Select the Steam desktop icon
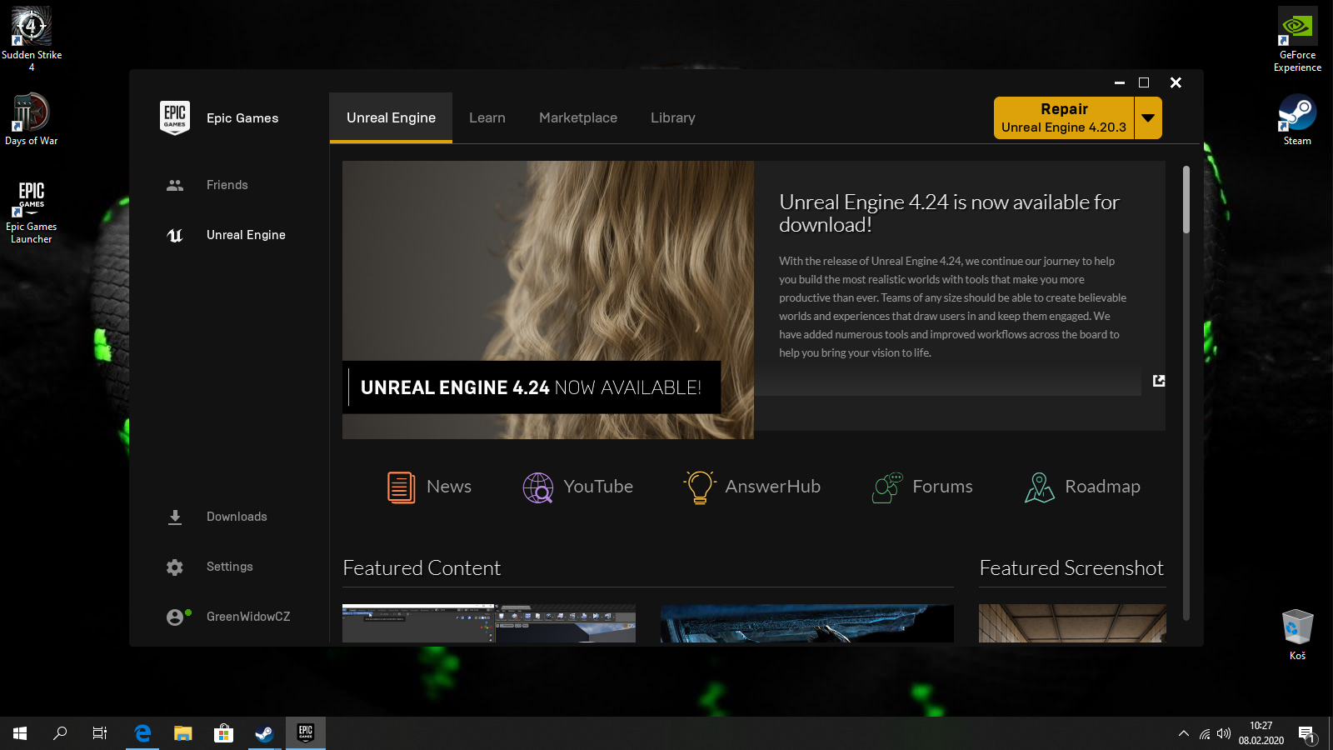The image size is (1333, 750). 1297,119
